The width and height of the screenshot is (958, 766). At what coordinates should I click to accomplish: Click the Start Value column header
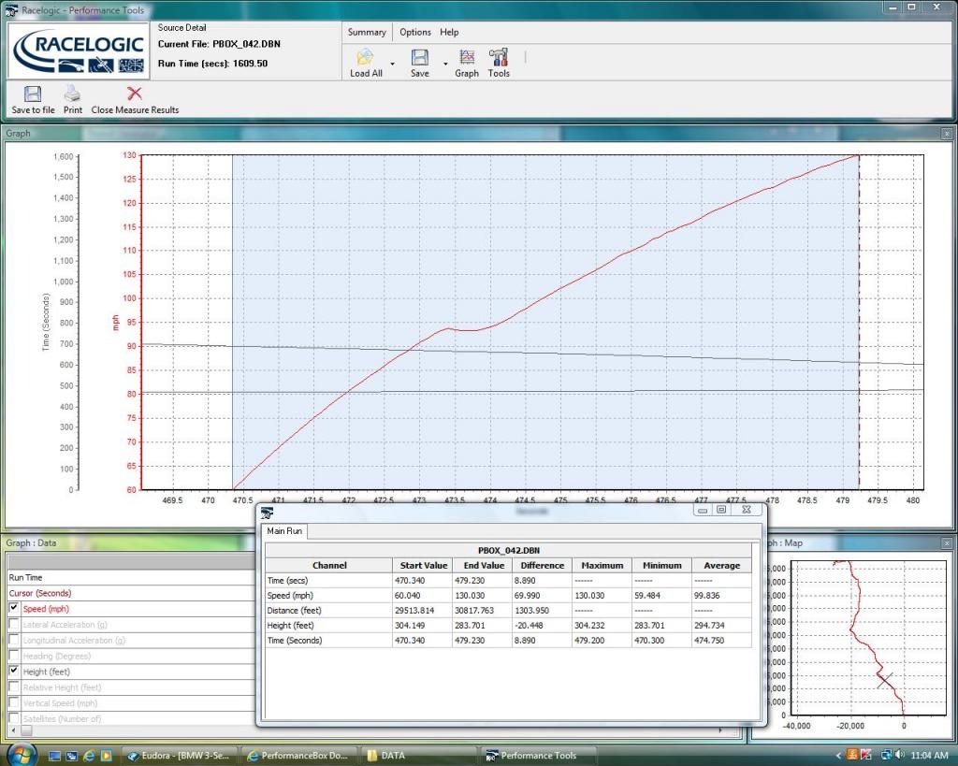(424, 566)
